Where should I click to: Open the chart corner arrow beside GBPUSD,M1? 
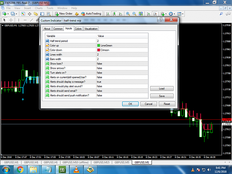(3, 26)
